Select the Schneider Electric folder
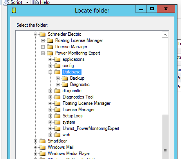The width and height of the screenshot is (181, 159). tap(65, 34)
